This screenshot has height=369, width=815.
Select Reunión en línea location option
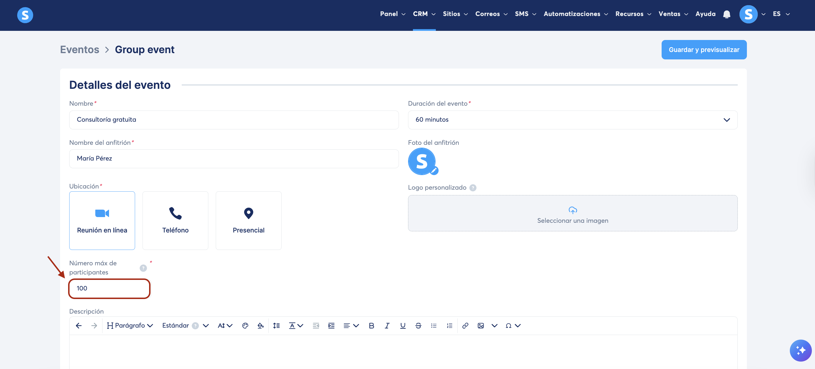click(x=102, y=220)
